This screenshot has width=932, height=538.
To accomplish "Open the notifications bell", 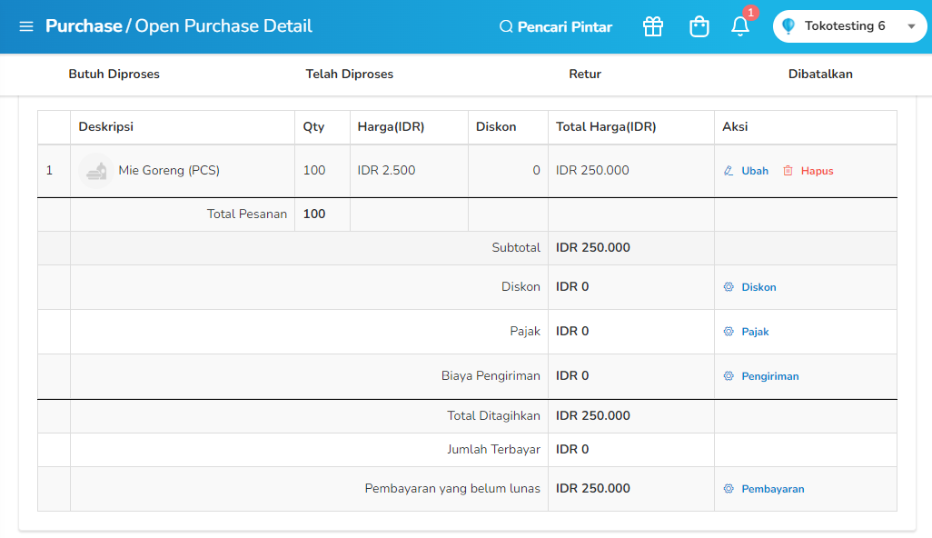I will click(x=740, y=26).
